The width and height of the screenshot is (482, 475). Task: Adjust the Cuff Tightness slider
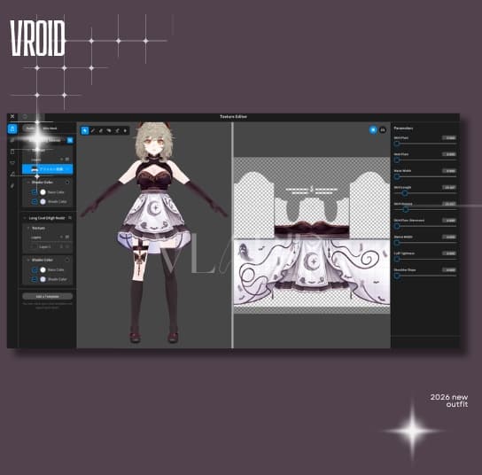tap(397, 259)
